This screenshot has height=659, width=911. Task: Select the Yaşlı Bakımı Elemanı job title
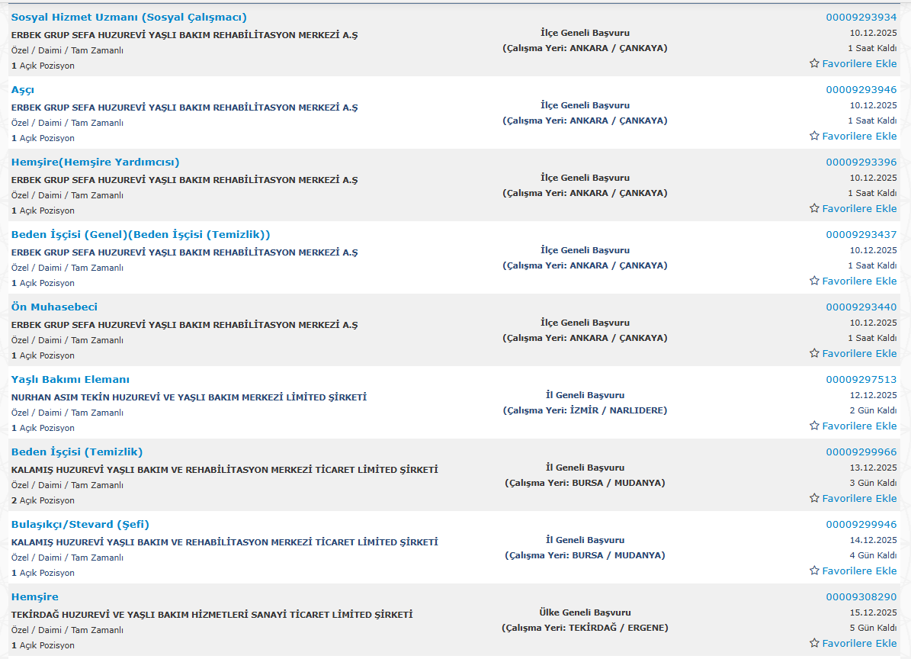pyautogui.click(x=70, y=380)
